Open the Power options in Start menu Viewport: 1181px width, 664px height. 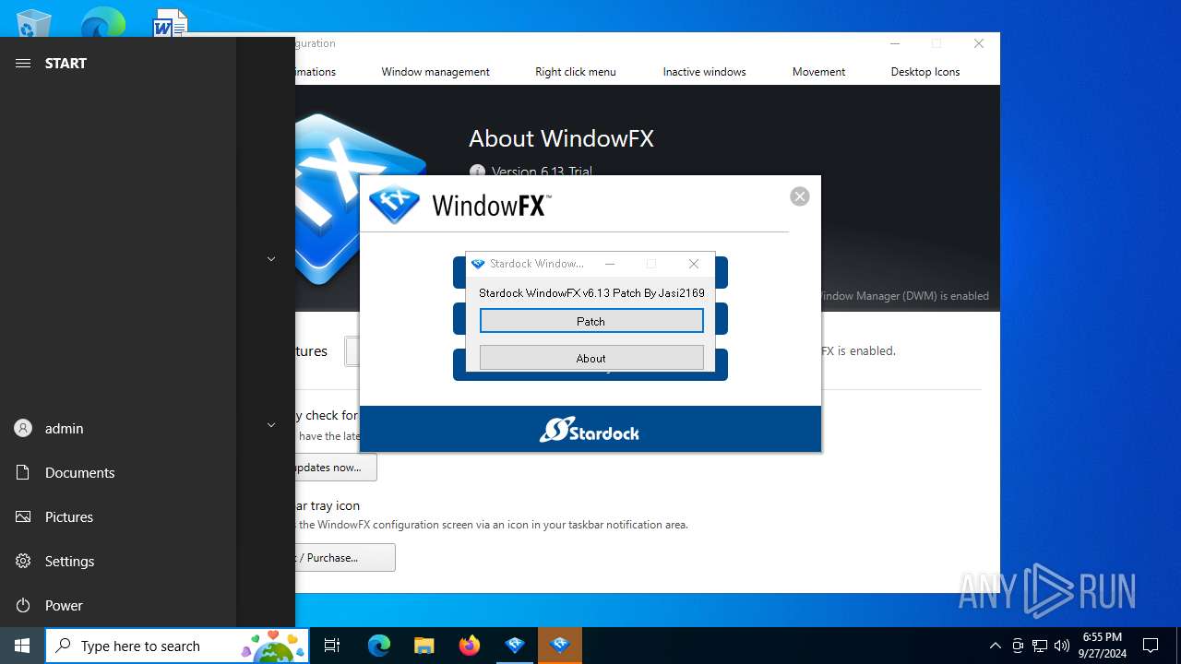118,605
